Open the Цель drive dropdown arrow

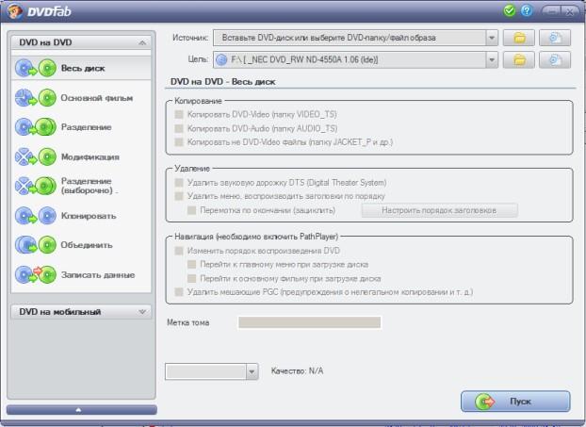tap(492, 59)
